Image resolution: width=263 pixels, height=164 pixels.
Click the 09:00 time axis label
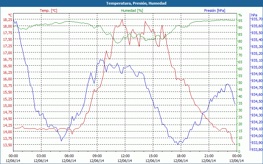pos(97,156)
